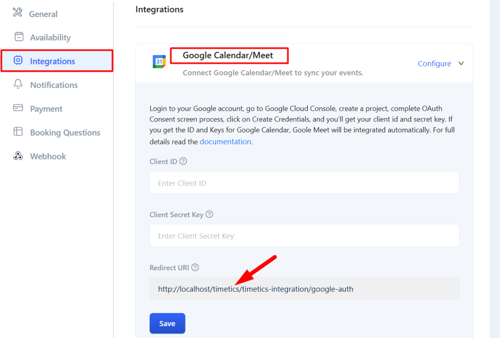Click the Payment card icon
This screenshot has width=500, height=338.
coord(18,108)
